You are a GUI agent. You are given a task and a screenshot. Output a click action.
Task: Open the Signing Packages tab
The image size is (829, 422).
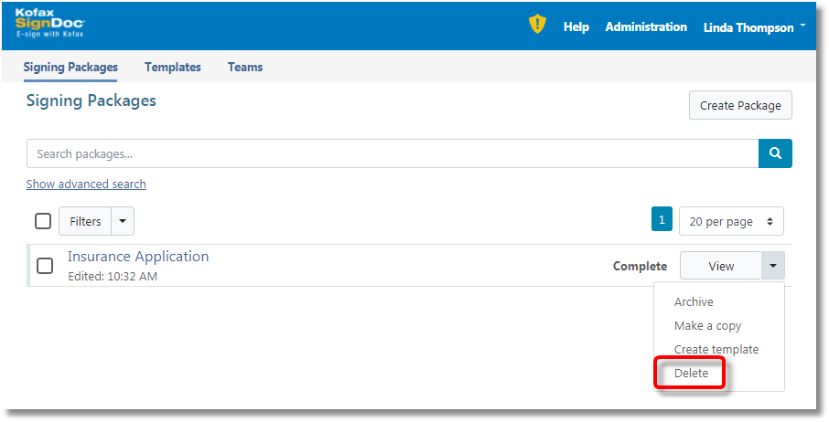point(70,67)
